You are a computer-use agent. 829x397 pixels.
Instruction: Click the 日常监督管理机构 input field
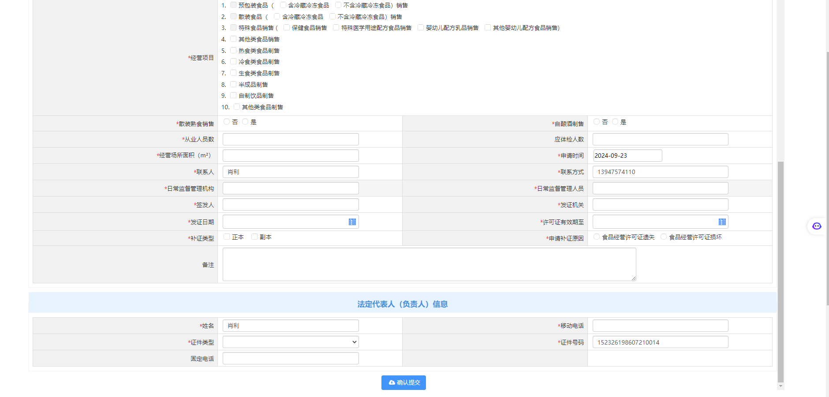(291, 188)
